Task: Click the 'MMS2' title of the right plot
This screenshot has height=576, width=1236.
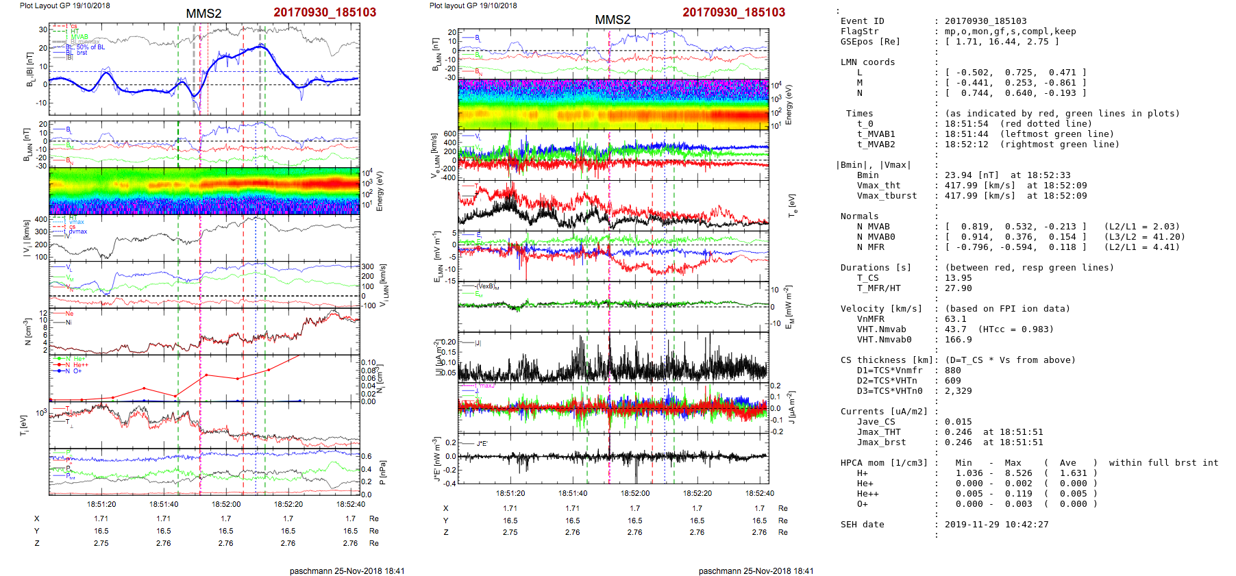Action: click(x=613, y=20)
